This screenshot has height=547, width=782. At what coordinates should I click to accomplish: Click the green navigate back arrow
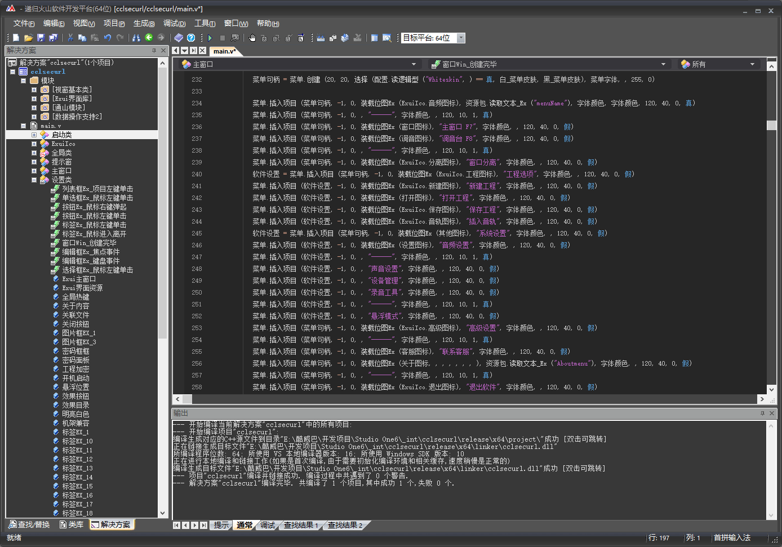[x=149, y=37]
